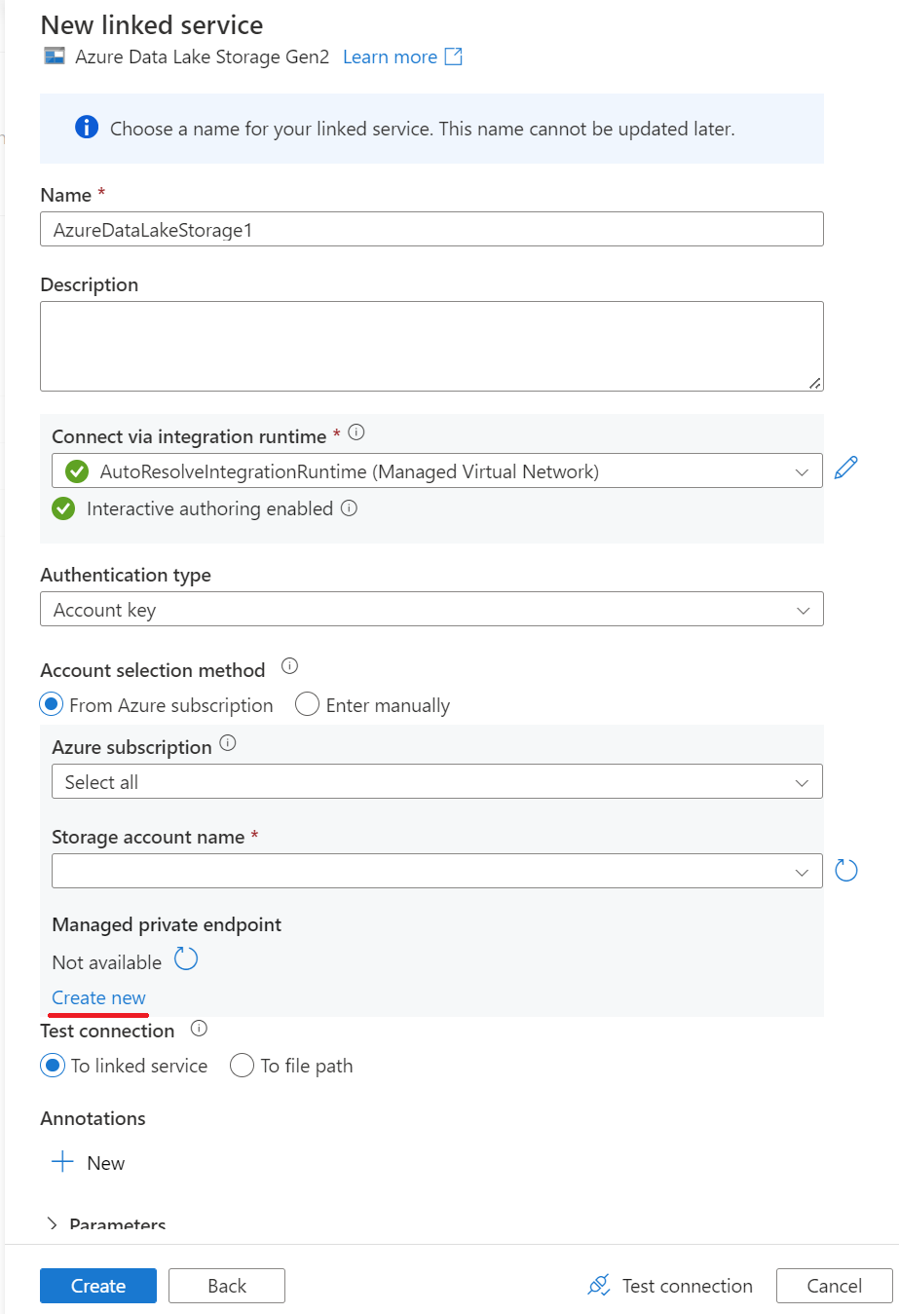Click inside the Description text box
This screenshot has height=1314, width=899.
pyautogui.click(x=431, y=345)
